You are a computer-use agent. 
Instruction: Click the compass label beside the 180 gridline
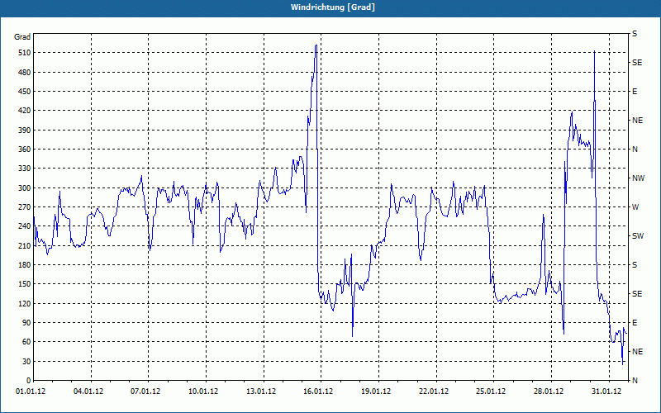pyautogui.click(x=635, y=265)
